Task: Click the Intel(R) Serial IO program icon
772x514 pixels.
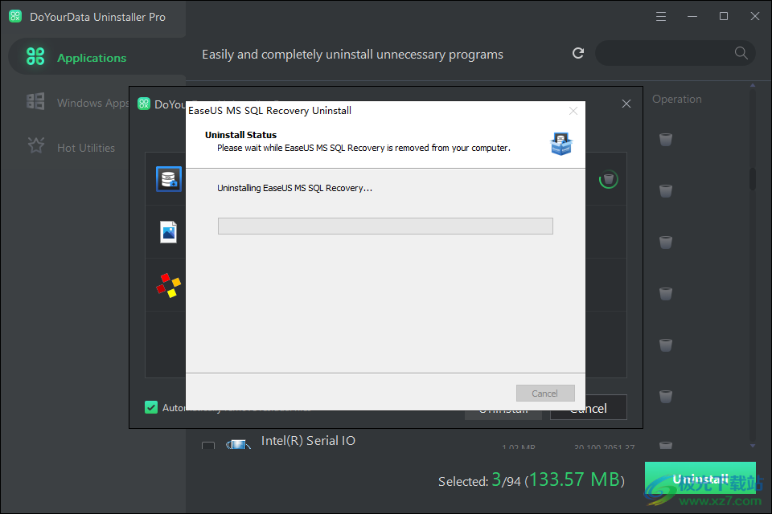Action: 238,444
